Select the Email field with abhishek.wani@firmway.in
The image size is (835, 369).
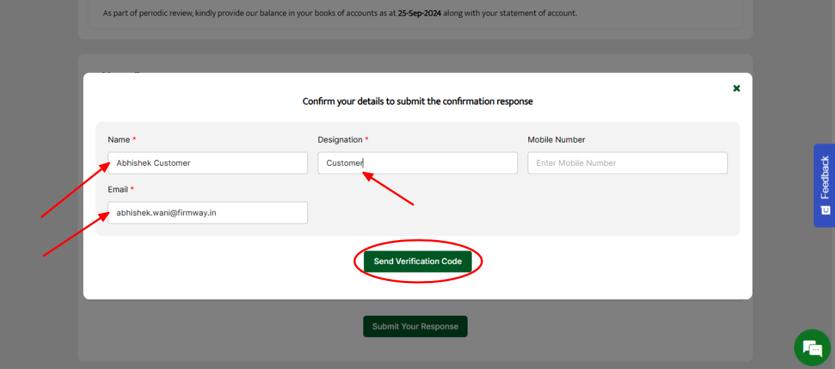pos(208,213)
